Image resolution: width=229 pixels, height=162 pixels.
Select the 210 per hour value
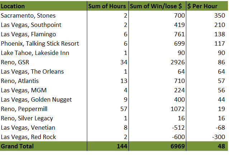pos(220,25)
